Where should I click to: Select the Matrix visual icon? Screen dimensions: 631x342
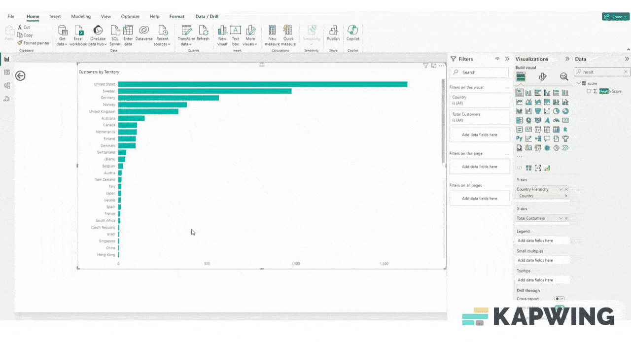point(556,129)
